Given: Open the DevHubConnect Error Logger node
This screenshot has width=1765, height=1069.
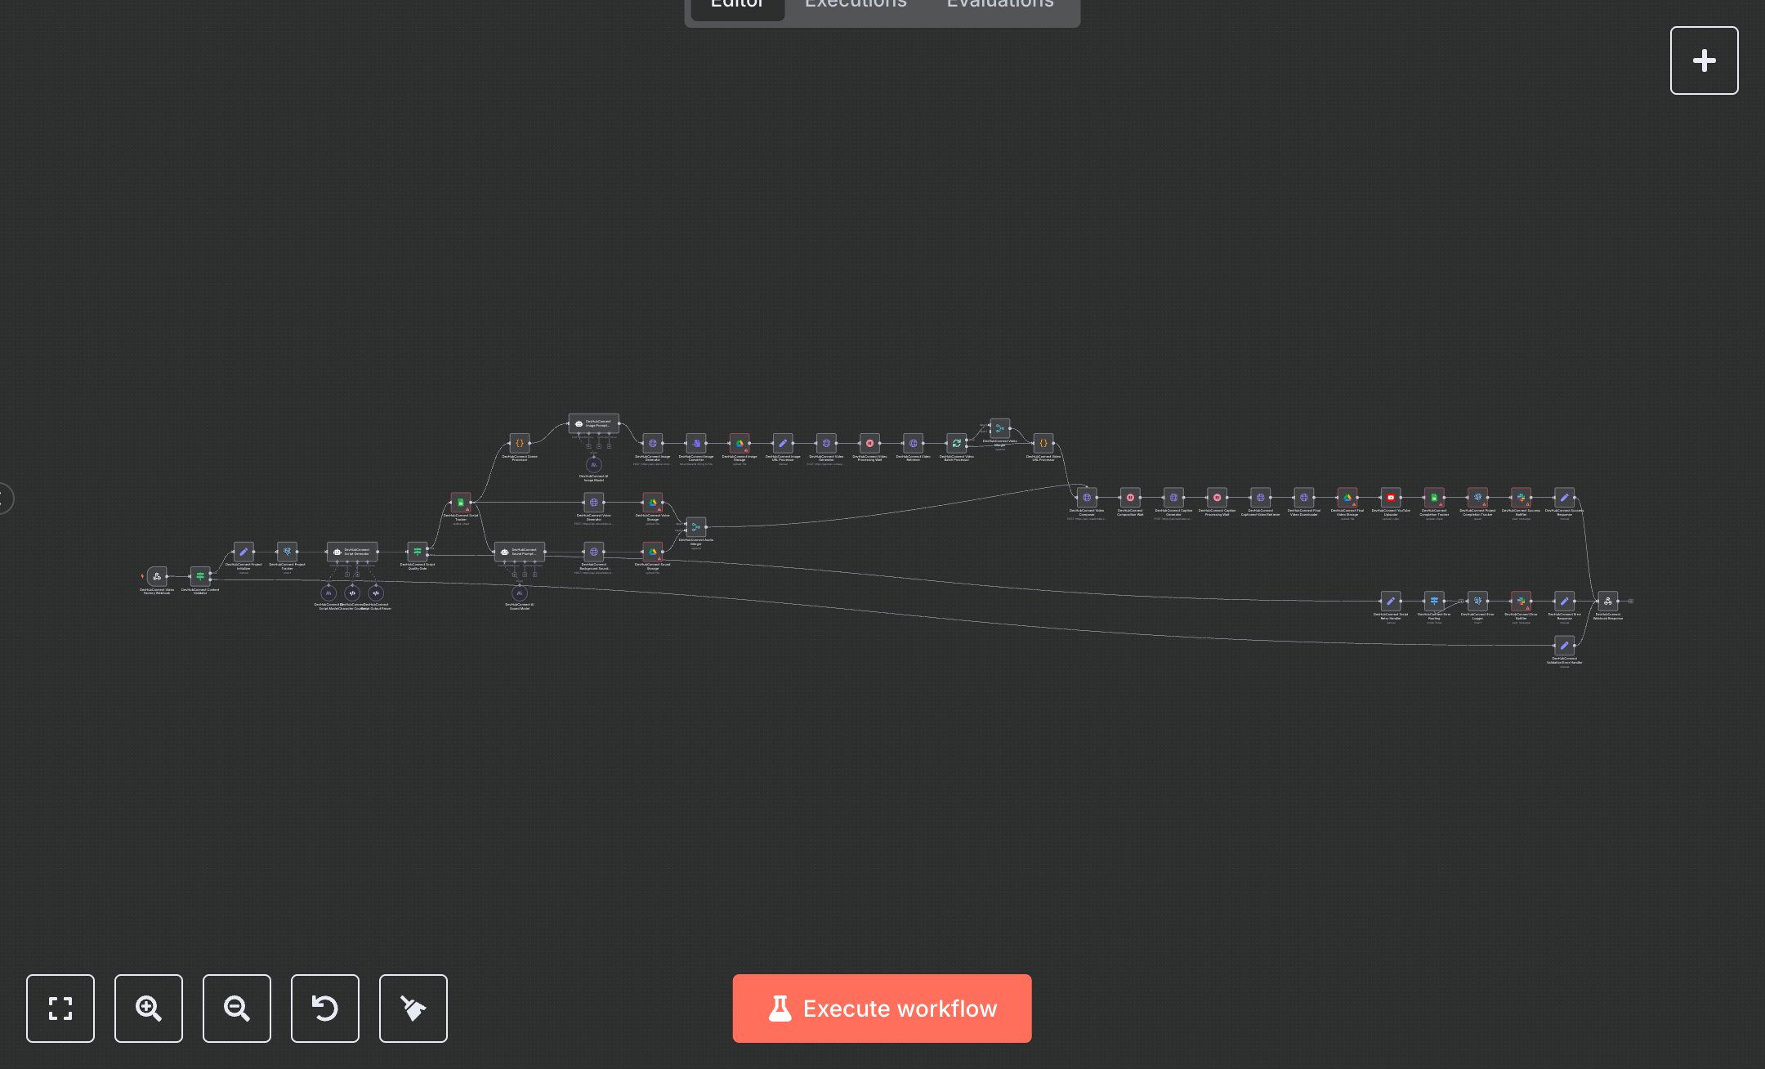Looking at the screenshot, I should coord(1478,601).
